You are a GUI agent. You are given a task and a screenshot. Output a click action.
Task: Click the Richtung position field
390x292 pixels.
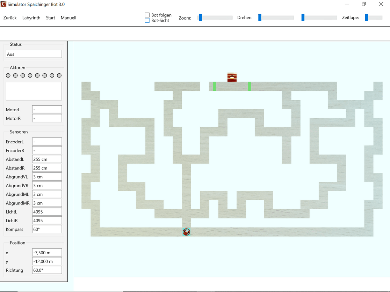(47, 270)
